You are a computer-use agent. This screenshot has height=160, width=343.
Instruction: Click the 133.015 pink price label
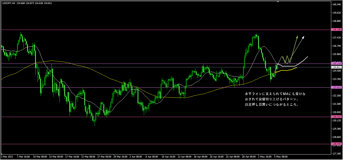(x=336, y=87)
